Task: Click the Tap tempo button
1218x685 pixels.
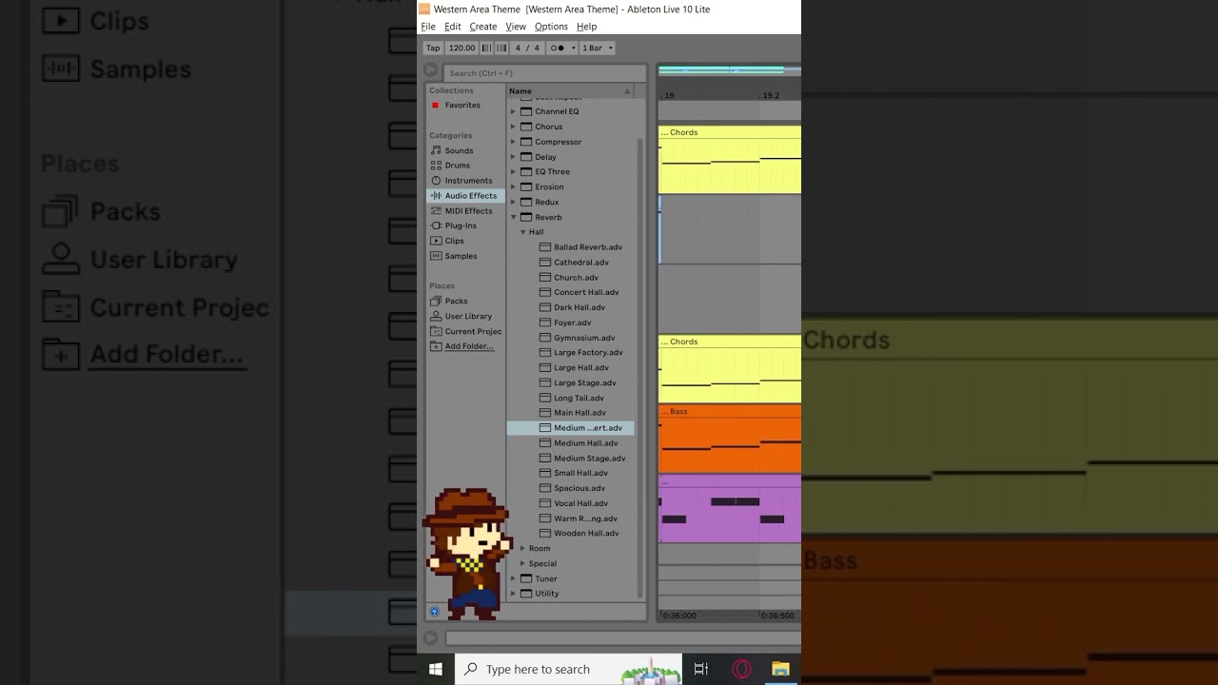Action: click(x=433, y=48)
